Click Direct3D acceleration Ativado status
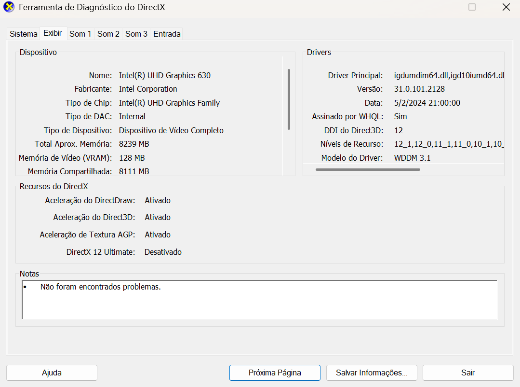 coord(158,218)
